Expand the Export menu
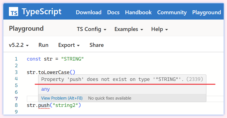The image size is (227, 118). click(x=69, y=45)
